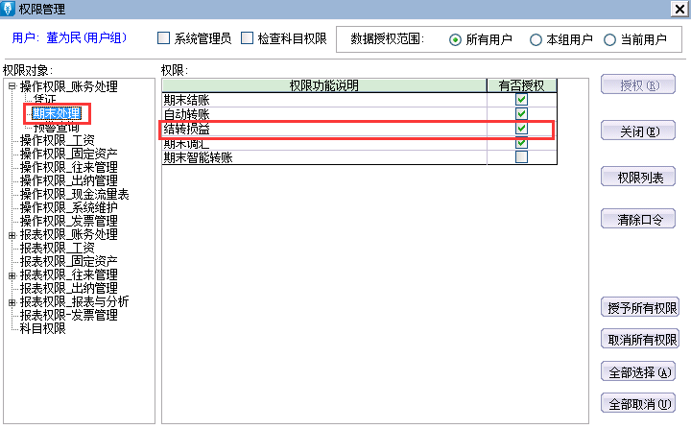Image resolution: width=691 pixels, height=429 pixels.
Task: Check authorization box for 期末智能转账
Action: point(521,157)
